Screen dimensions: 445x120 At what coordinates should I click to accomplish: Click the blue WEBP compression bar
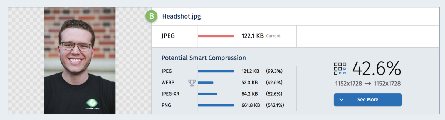tap(206, 83)
